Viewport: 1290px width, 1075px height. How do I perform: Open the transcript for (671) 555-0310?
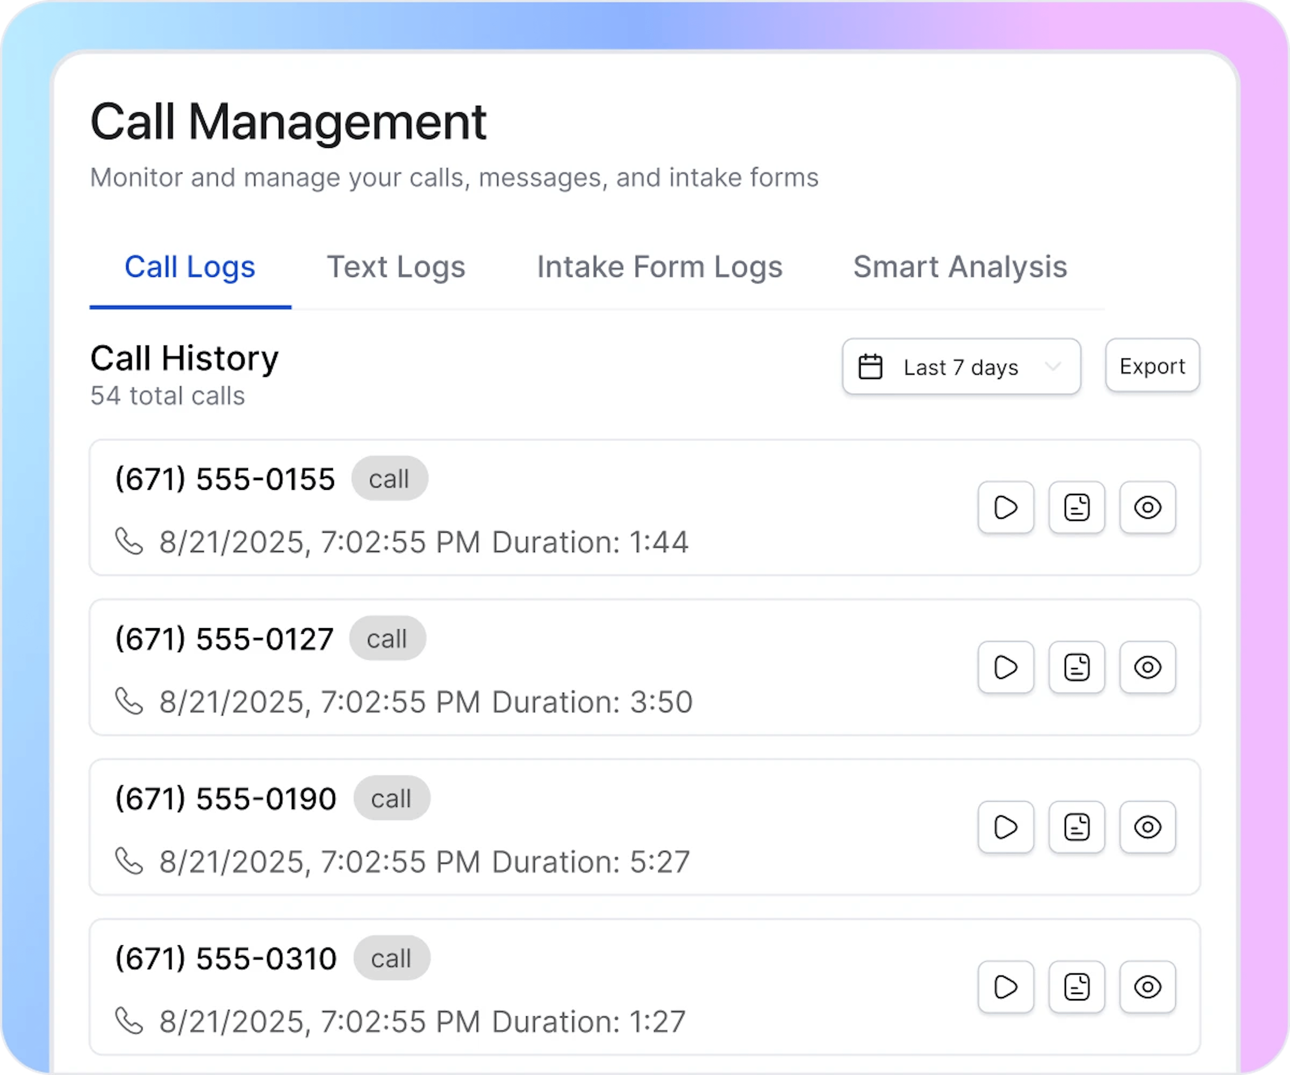[1077, 987]
